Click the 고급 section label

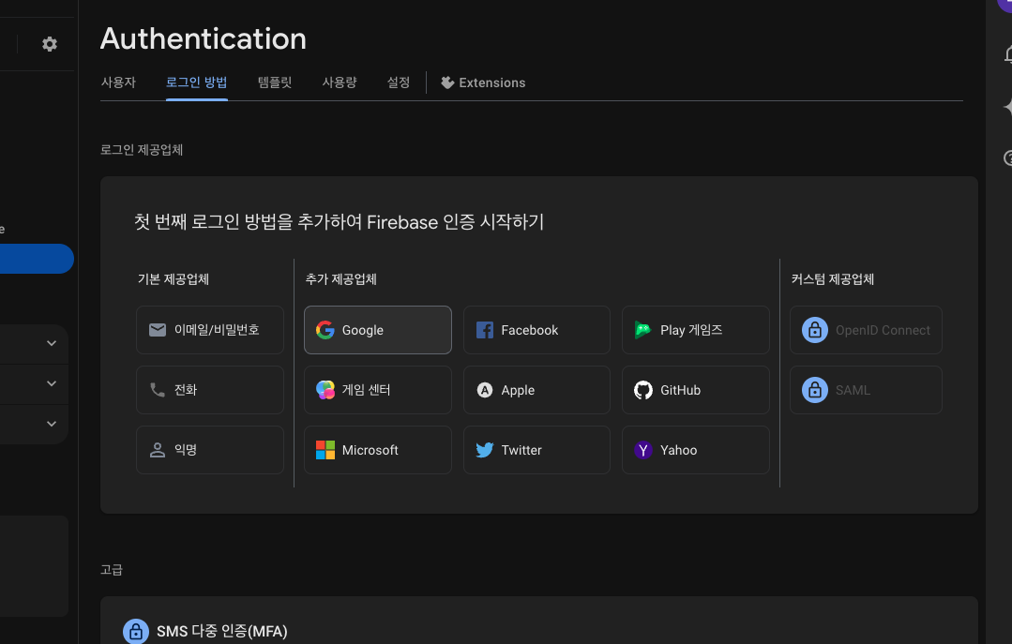pos(112,570)
